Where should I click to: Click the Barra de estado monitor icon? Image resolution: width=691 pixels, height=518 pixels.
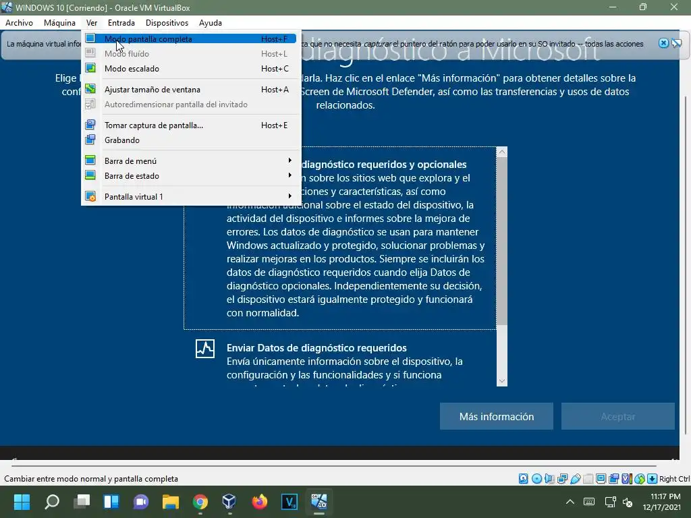pos(90,175)
